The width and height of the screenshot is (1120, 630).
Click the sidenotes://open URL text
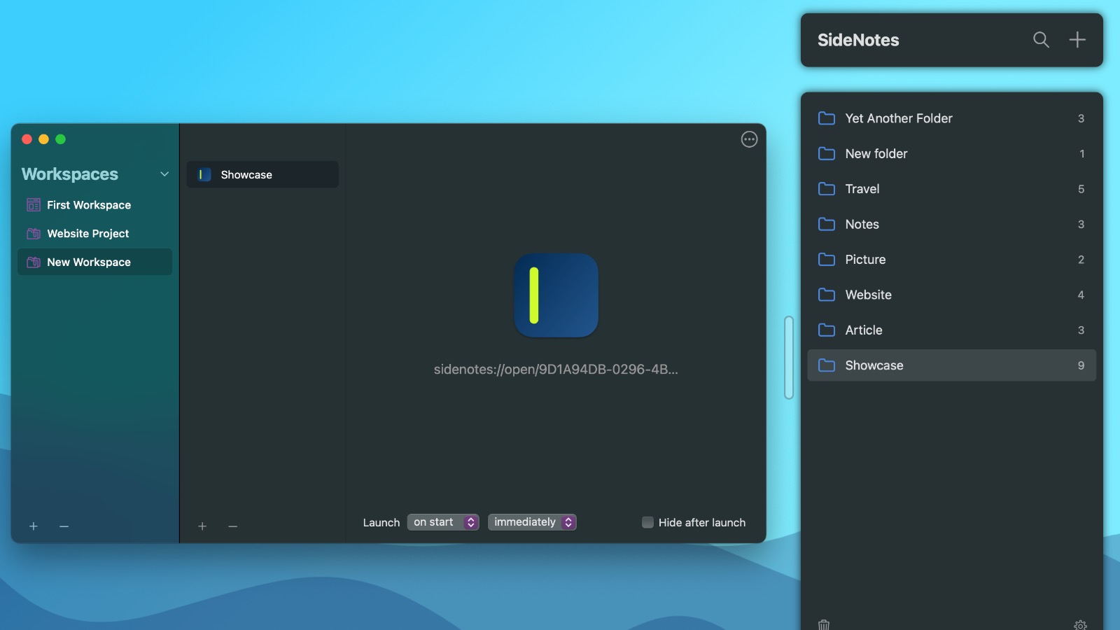(556, 369)
